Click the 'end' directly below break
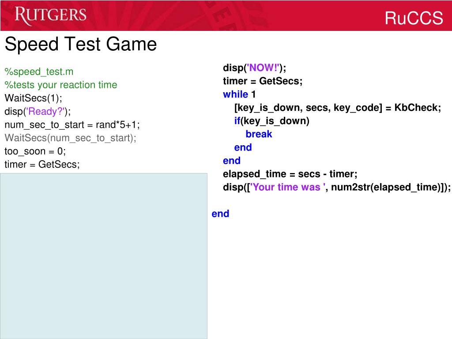 243,147
